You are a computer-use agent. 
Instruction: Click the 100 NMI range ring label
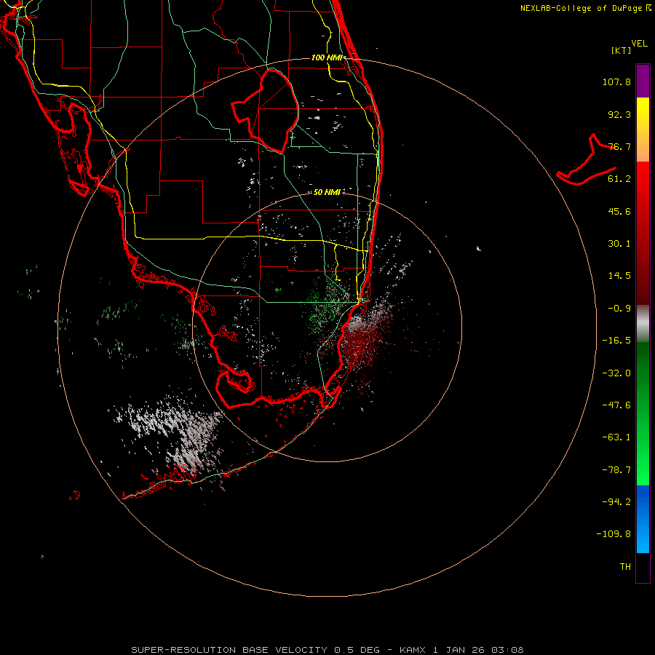click(x=327, y=57)
